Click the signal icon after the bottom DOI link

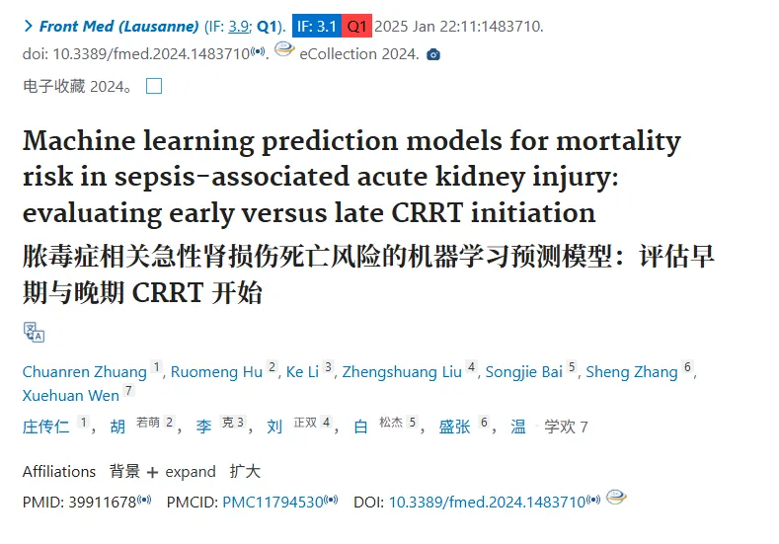point(593,500)
